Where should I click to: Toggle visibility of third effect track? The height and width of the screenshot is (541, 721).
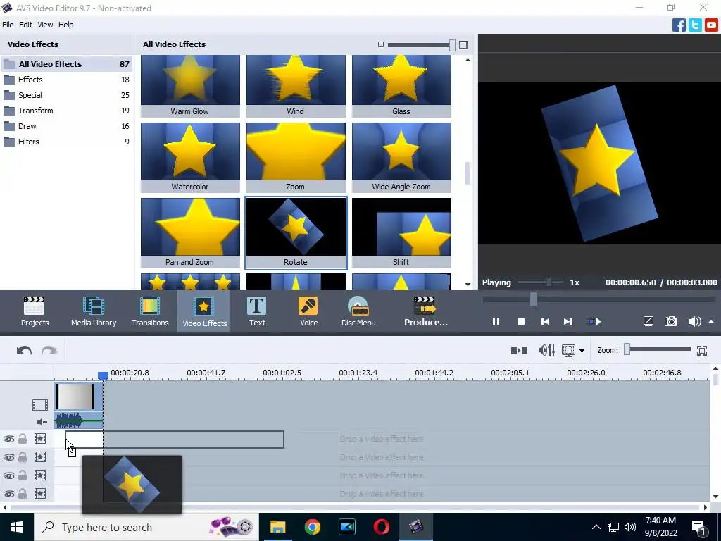(8, 475)
